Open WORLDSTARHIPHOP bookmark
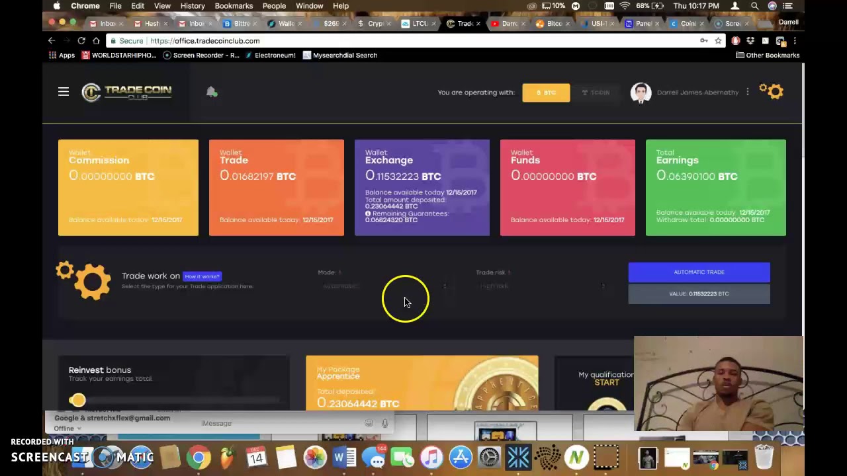The height and width of the screenshot is (476, 847). tap(119, 56)
